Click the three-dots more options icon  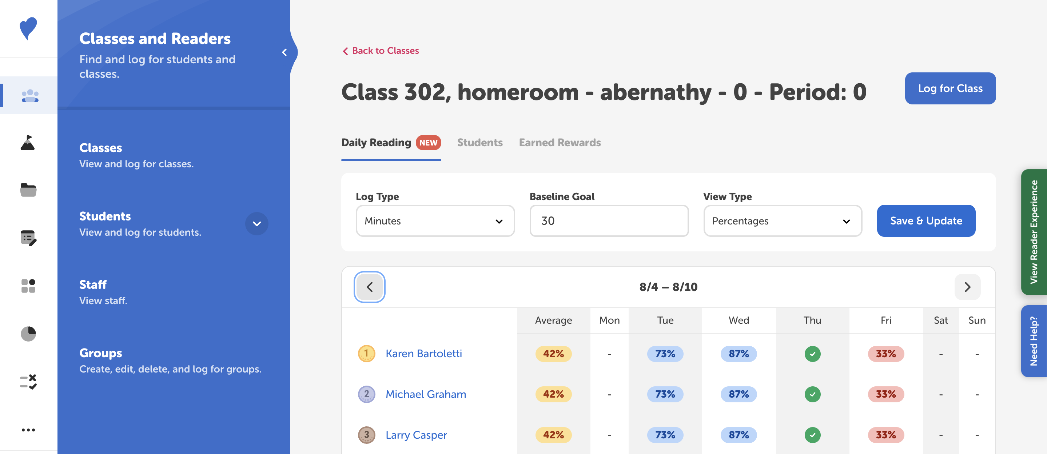[28, 430]
